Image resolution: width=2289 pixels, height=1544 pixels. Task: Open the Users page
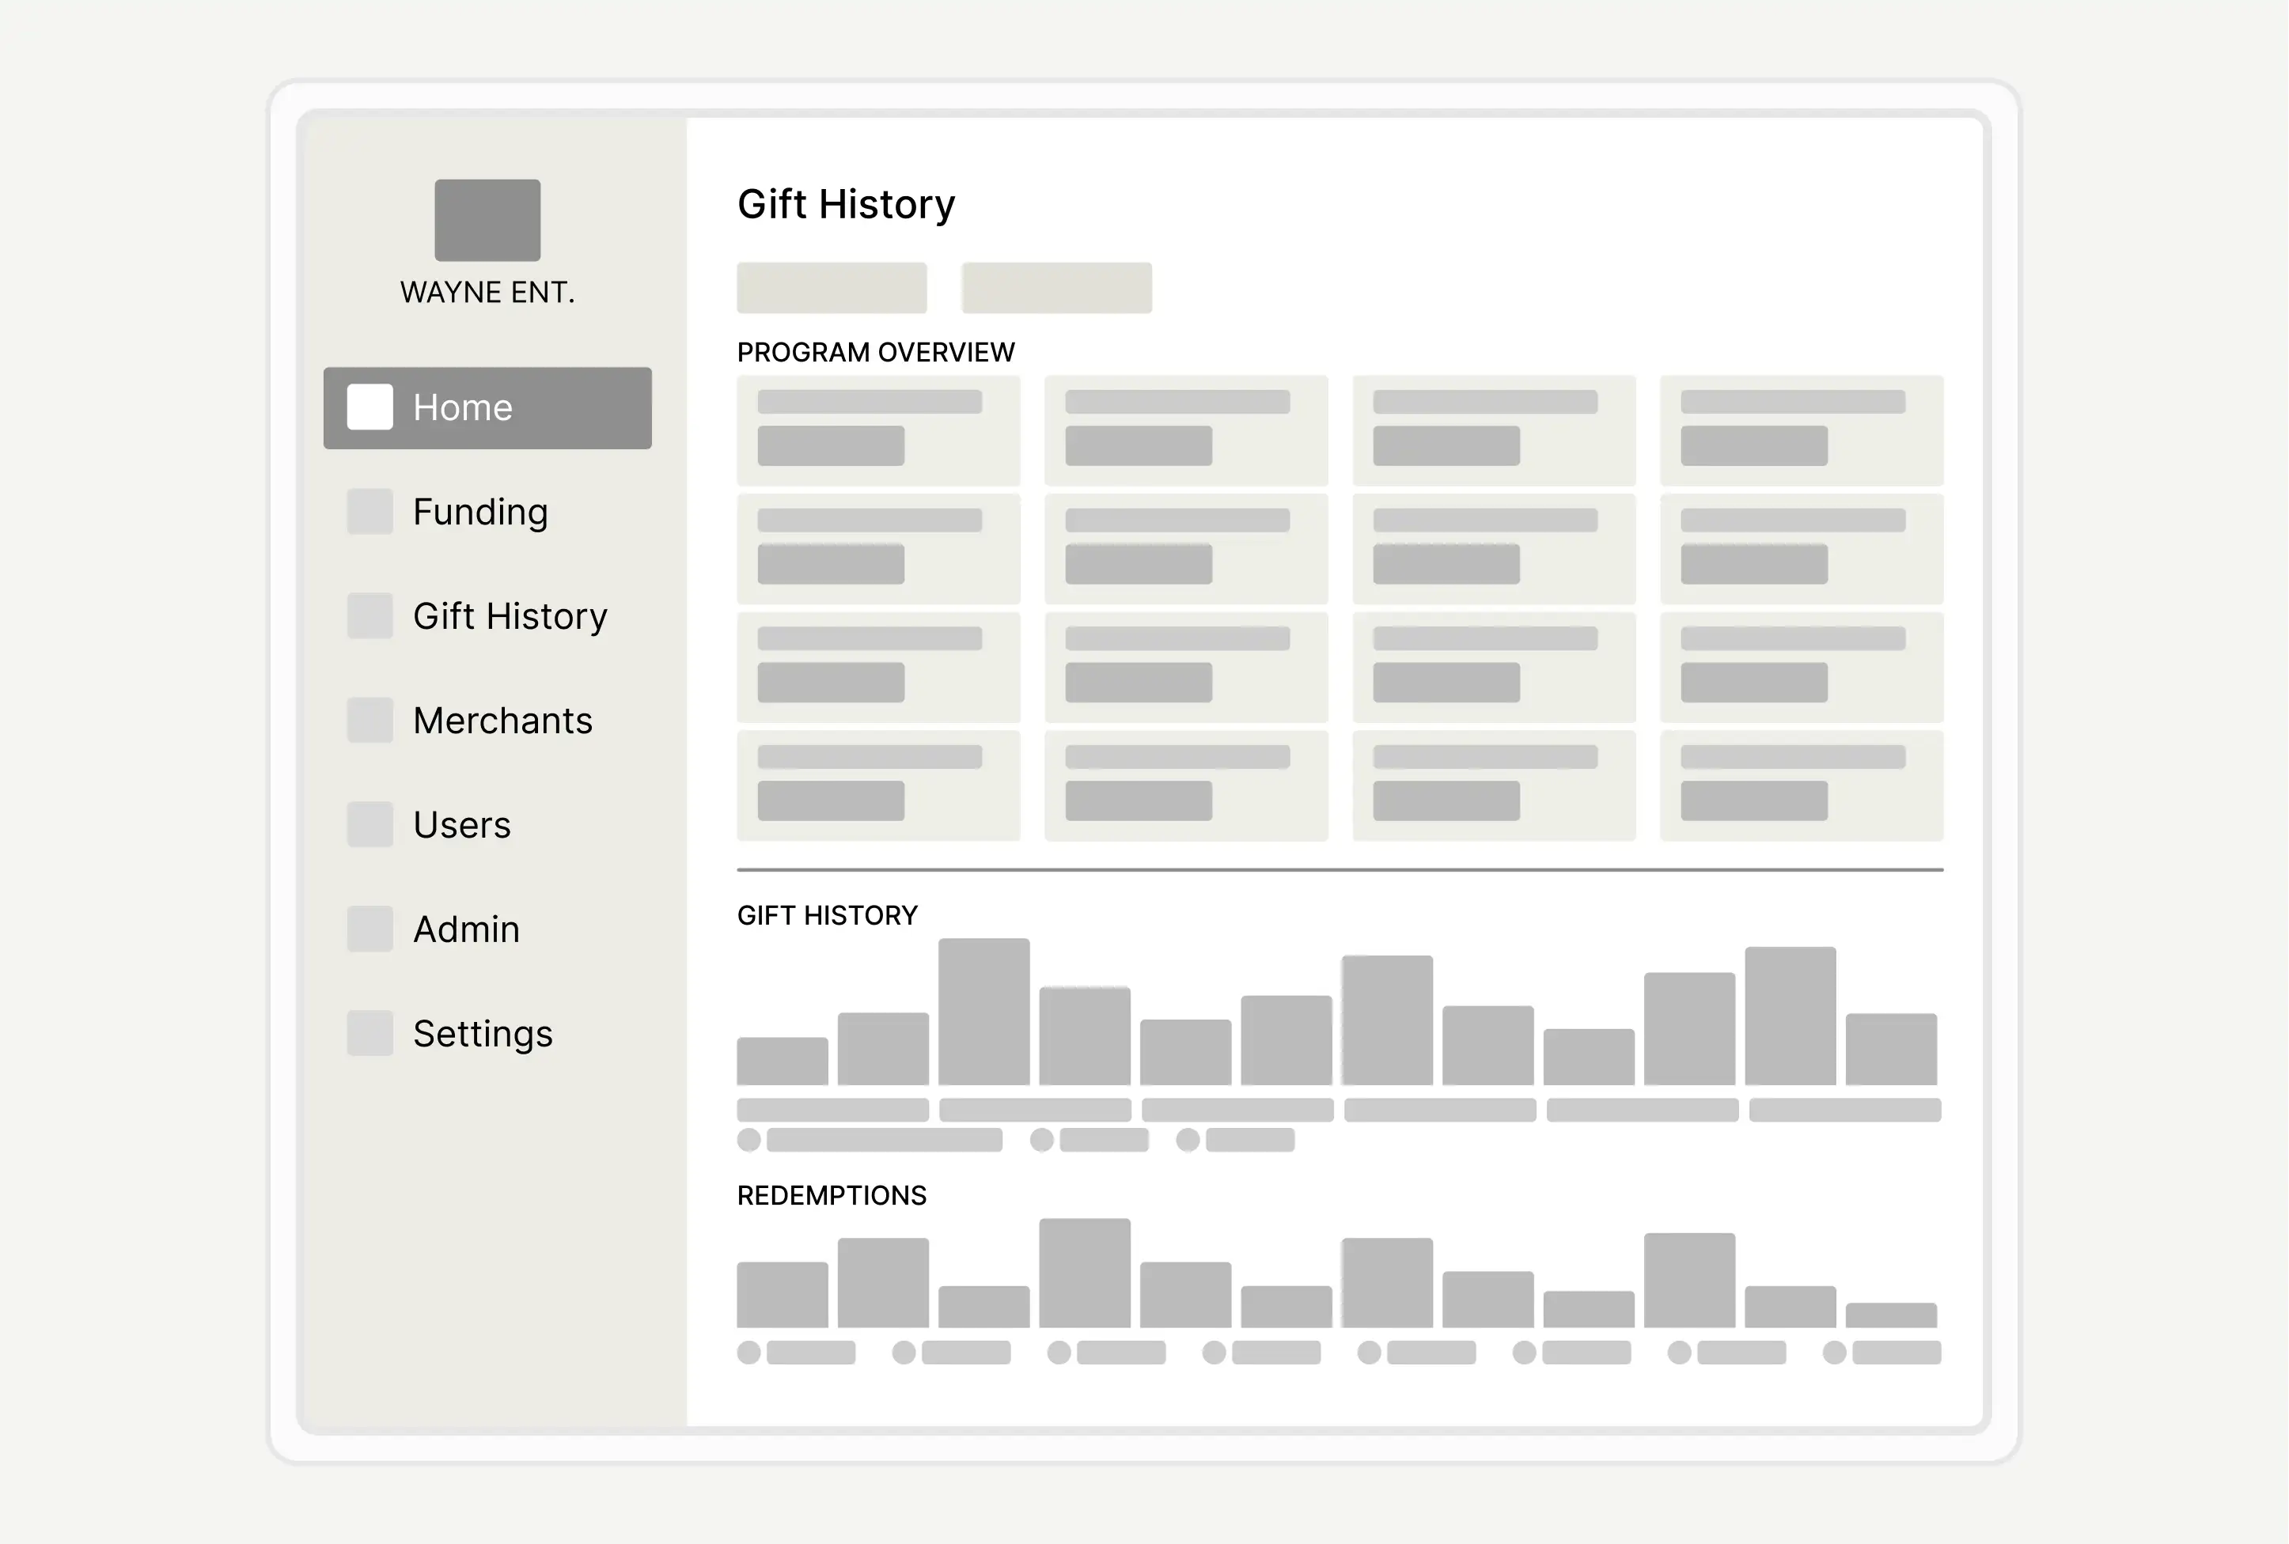[462, 825]
